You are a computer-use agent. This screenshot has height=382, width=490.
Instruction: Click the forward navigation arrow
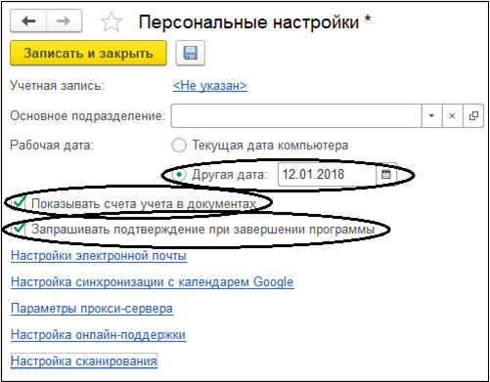tap(64, 21)
